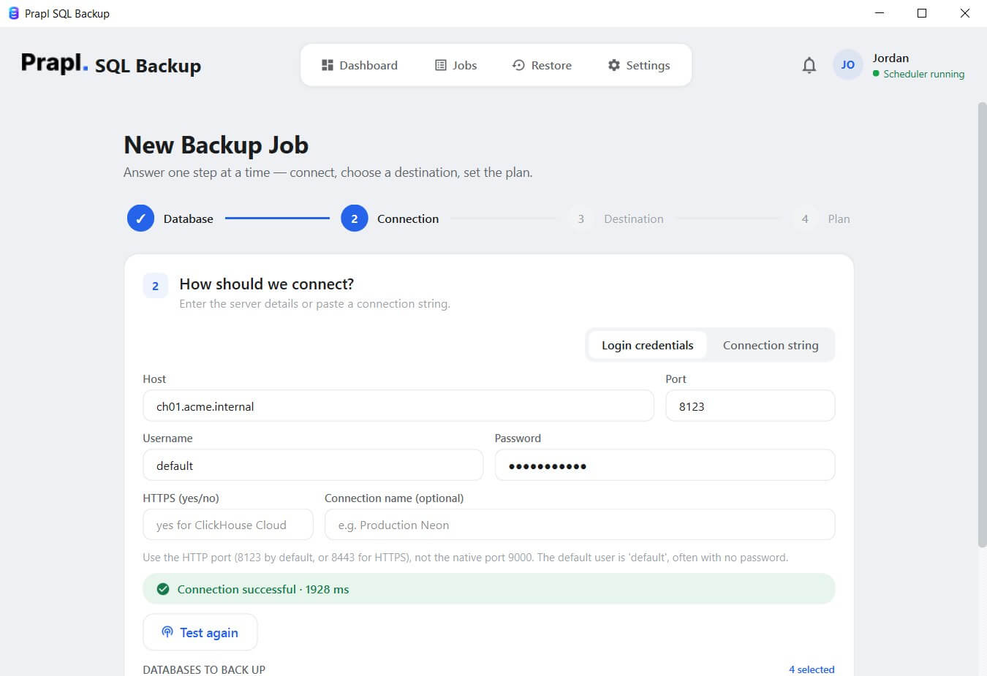
Task: Click the Port input field
Action: point(750,406)
